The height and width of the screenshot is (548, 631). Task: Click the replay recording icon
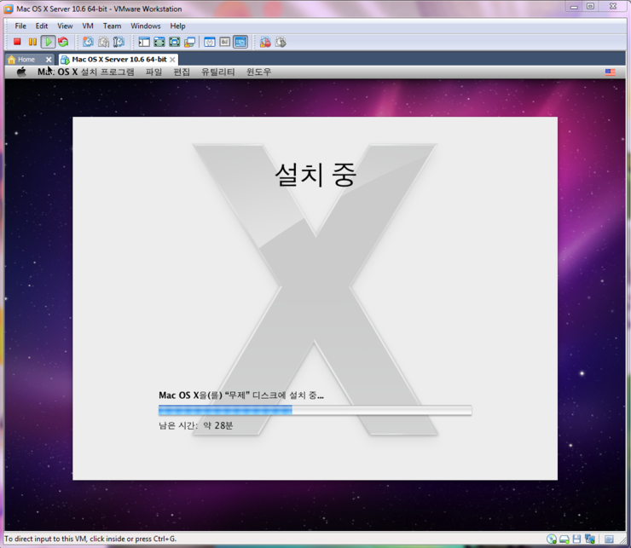(281, 42)
